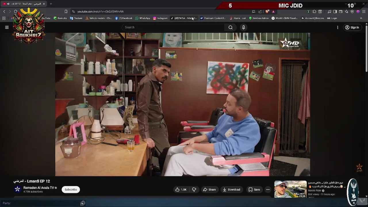The image size is (368, 207).
Task: Open Brave VPN shield icon
Action: [352, 11]
